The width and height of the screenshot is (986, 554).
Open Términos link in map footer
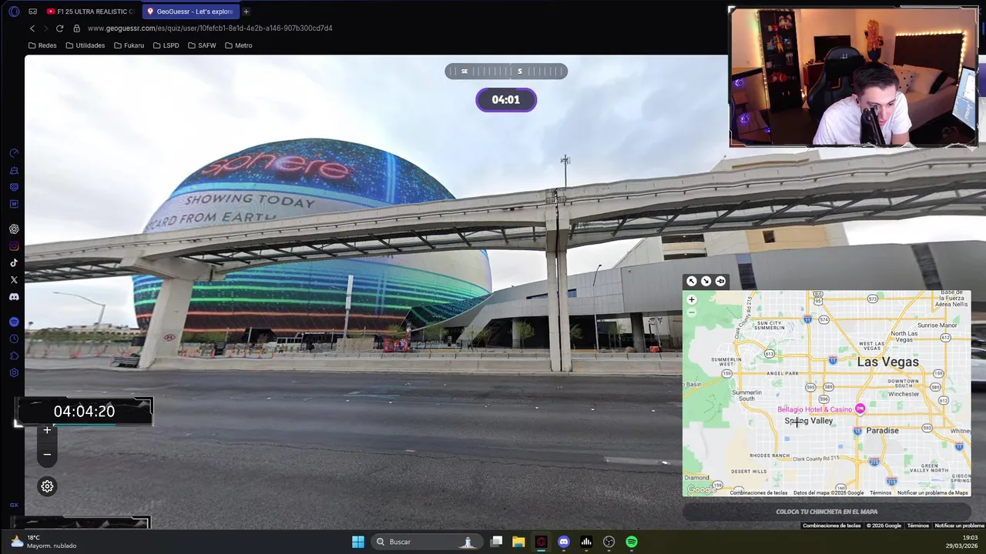(880, 492)
